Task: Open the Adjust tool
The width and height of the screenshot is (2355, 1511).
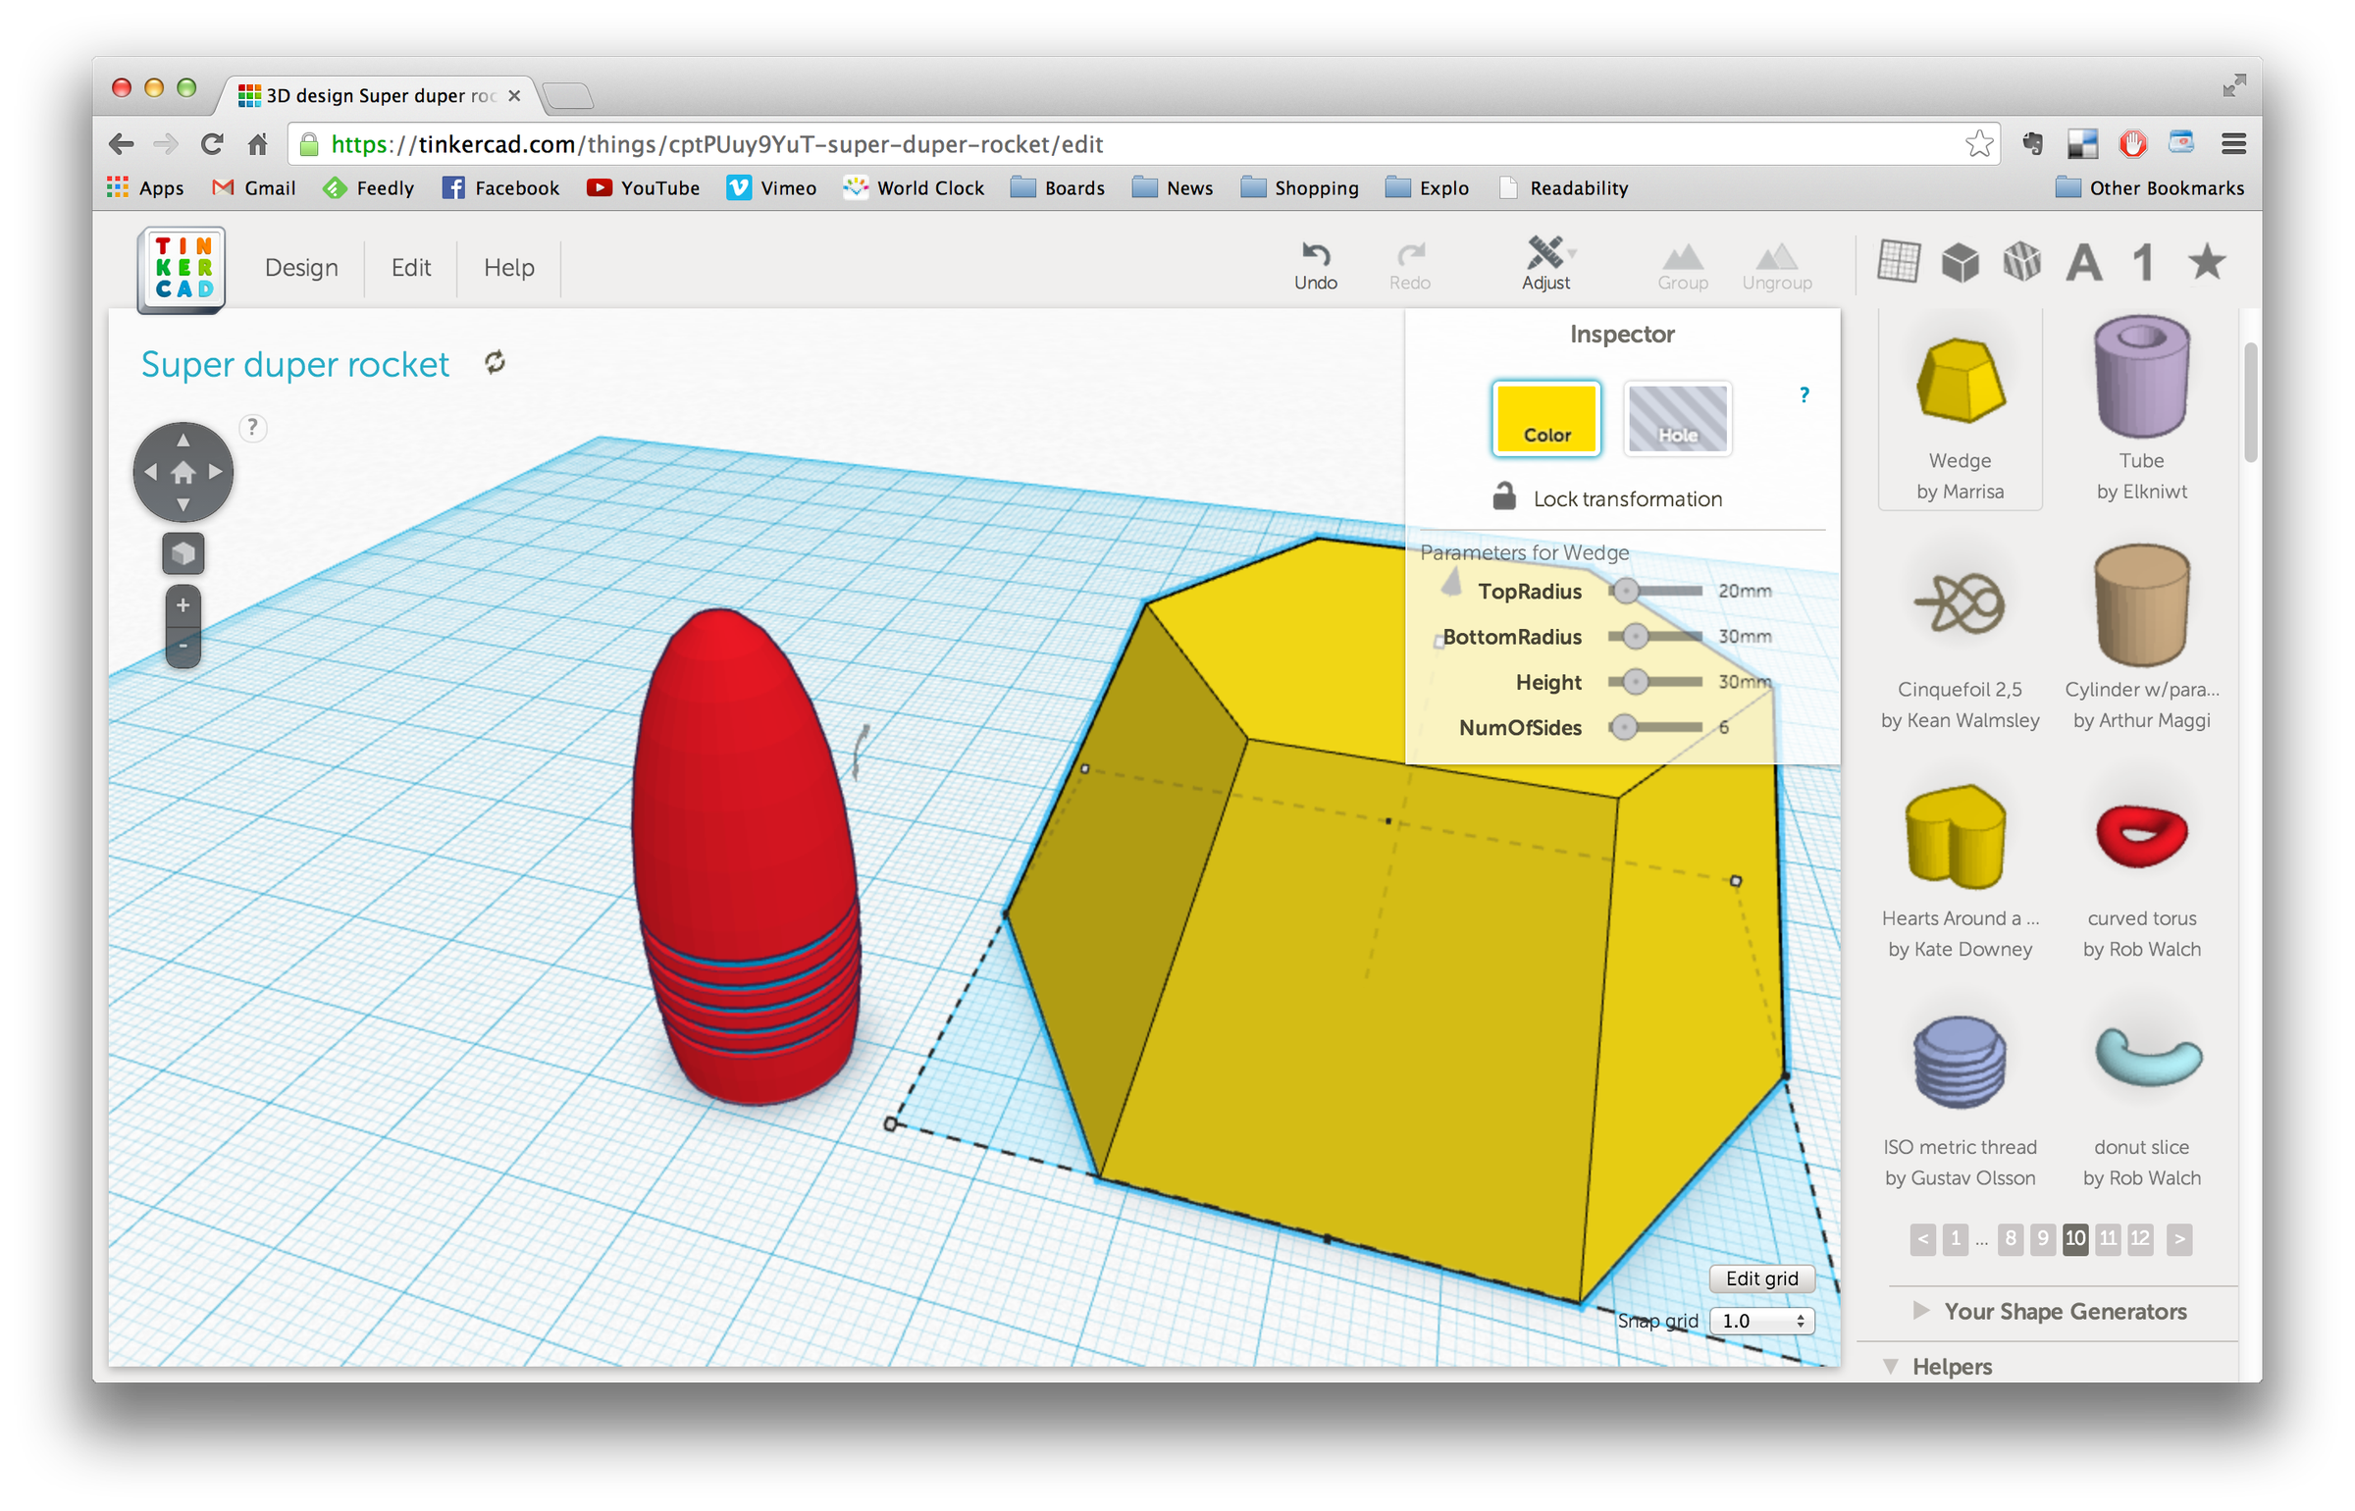Action: click(1545, 263)
